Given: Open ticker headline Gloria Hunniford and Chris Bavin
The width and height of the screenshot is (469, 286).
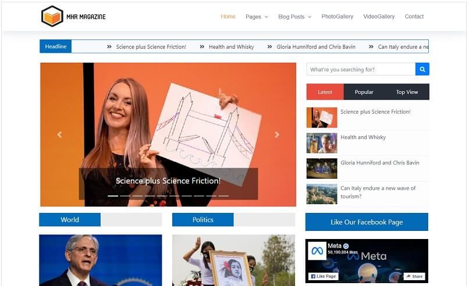Looking at the screenshot, I should pyautogui.click(x=316, y=47).
